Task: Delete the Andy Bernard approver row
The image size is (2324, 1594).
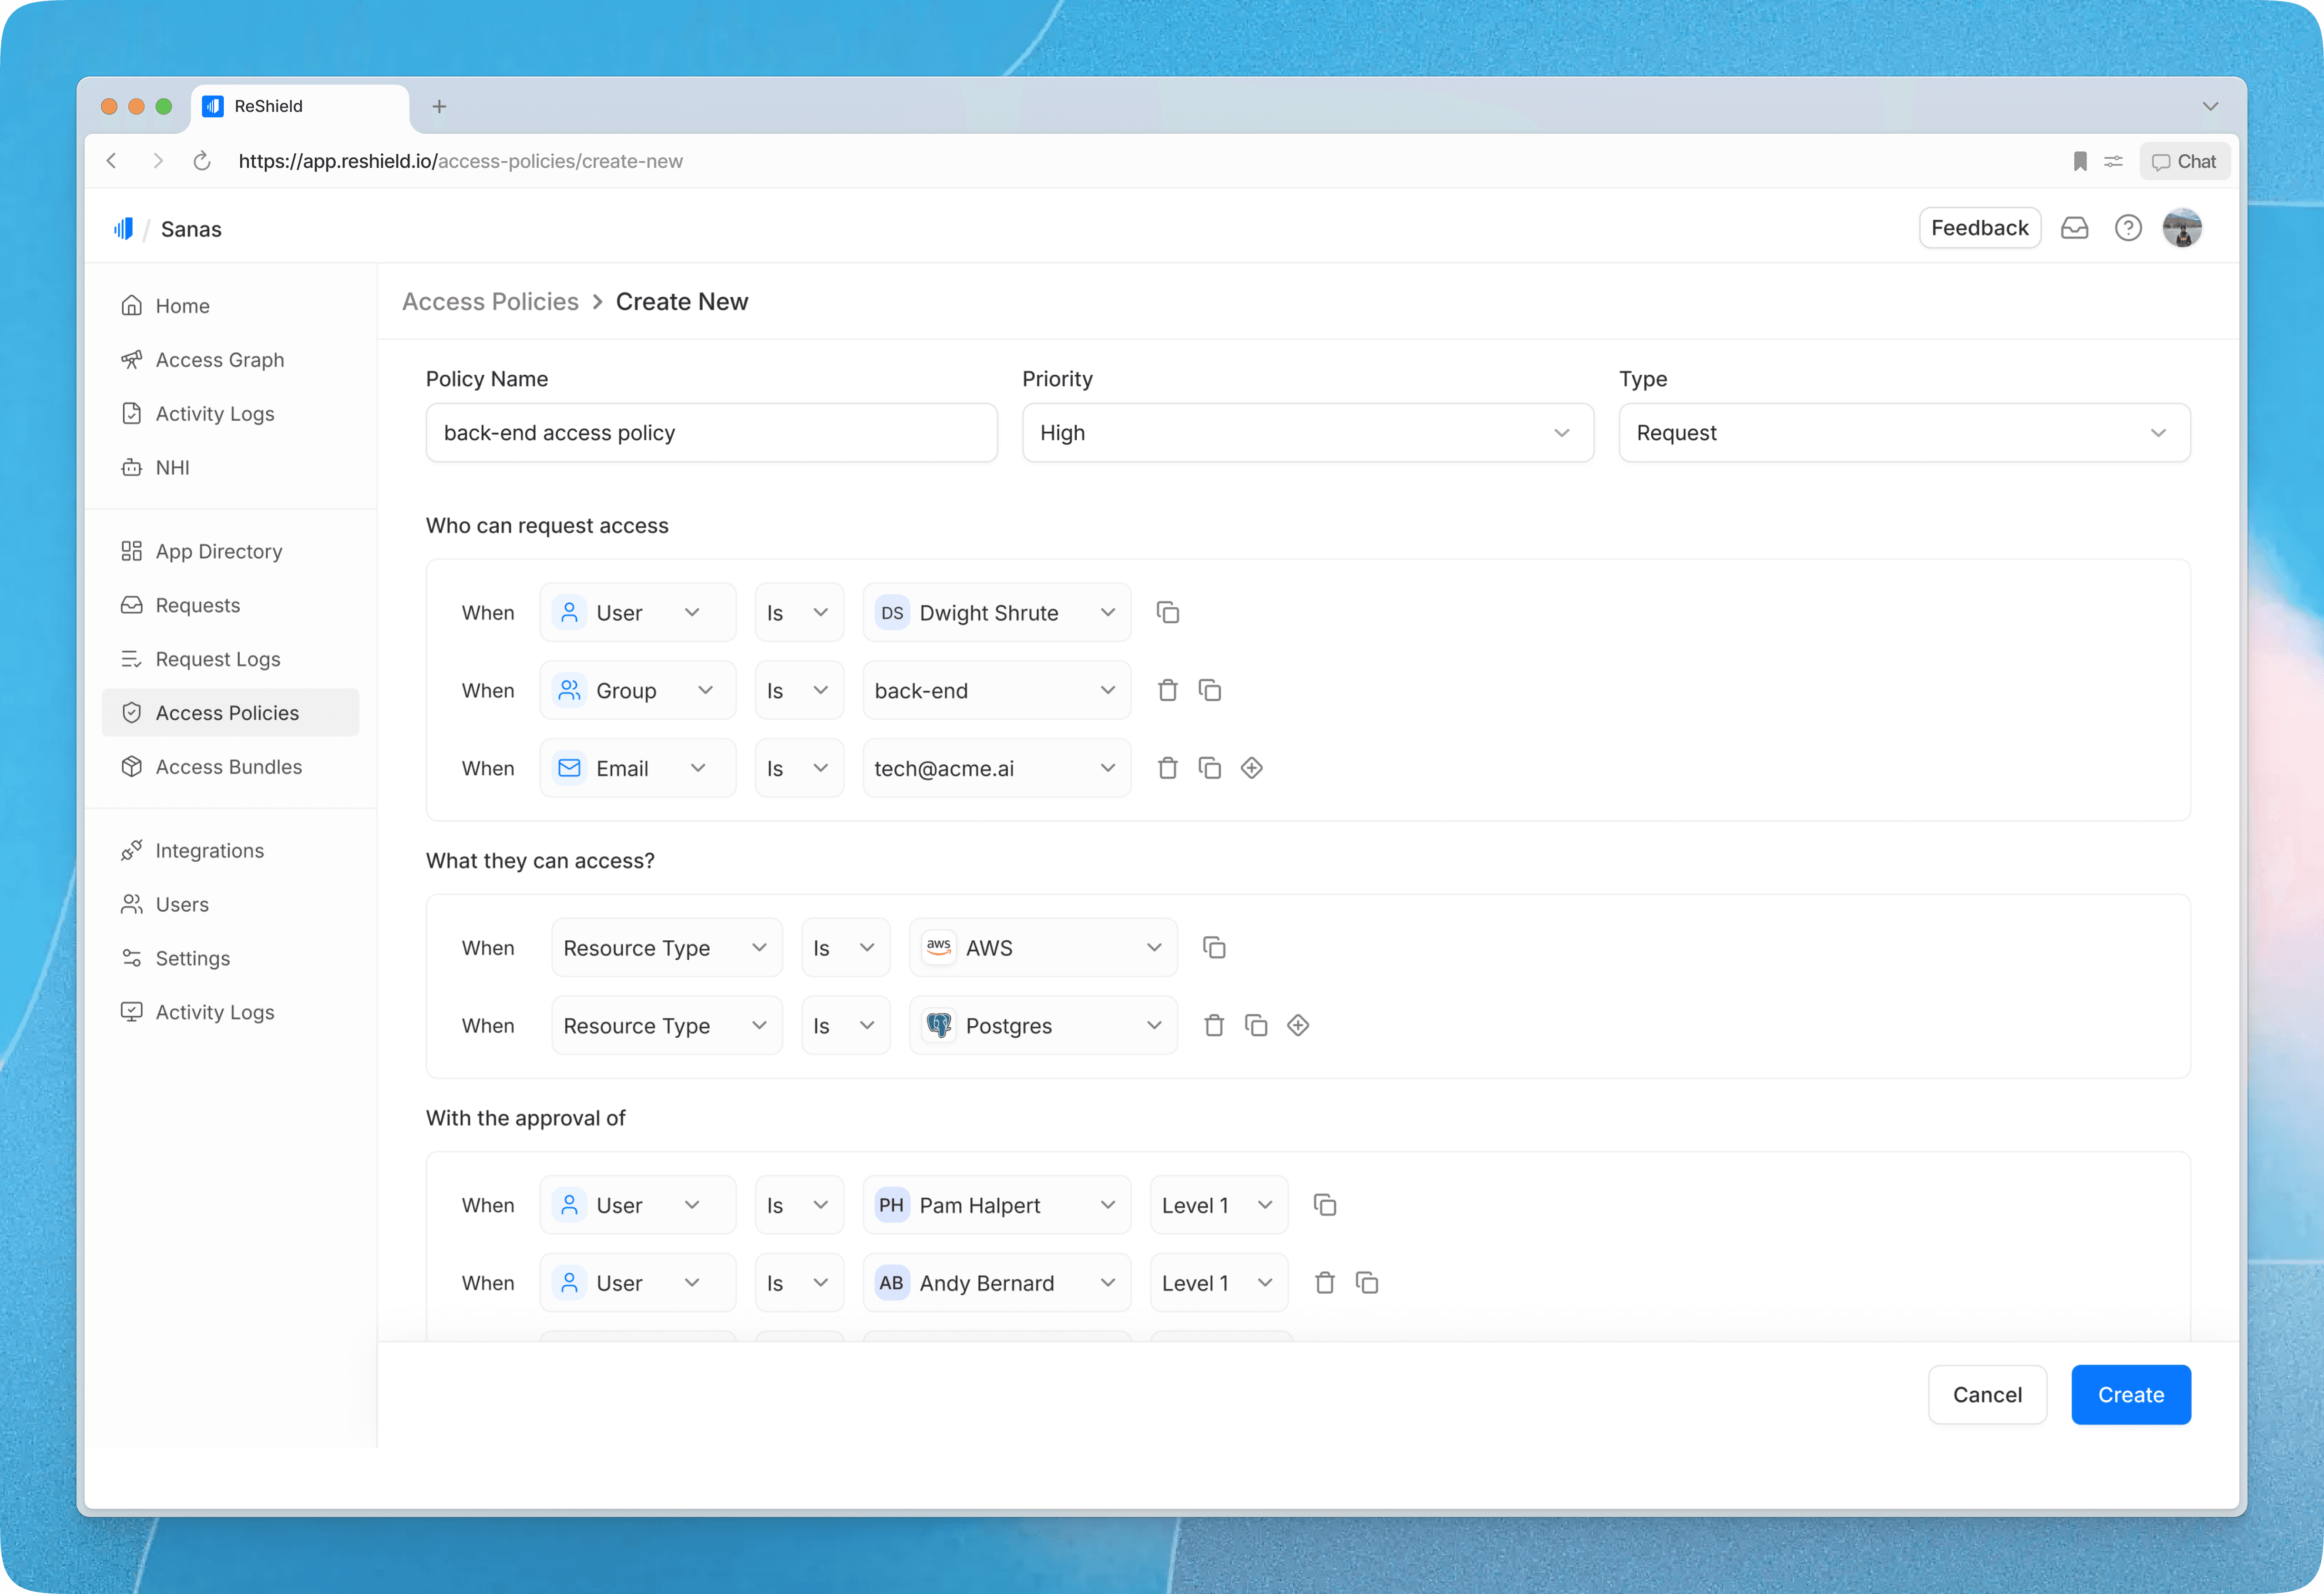Action: (1324, 1282)
